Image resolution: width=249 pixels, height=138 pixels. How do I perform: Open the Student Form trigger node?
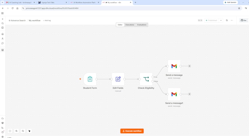click(90, 79)
